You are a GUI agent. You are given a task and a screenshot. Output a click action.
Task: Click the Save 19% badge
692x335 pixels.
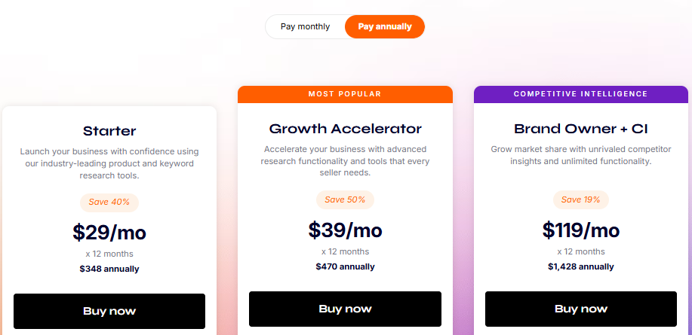coord(581,199)
